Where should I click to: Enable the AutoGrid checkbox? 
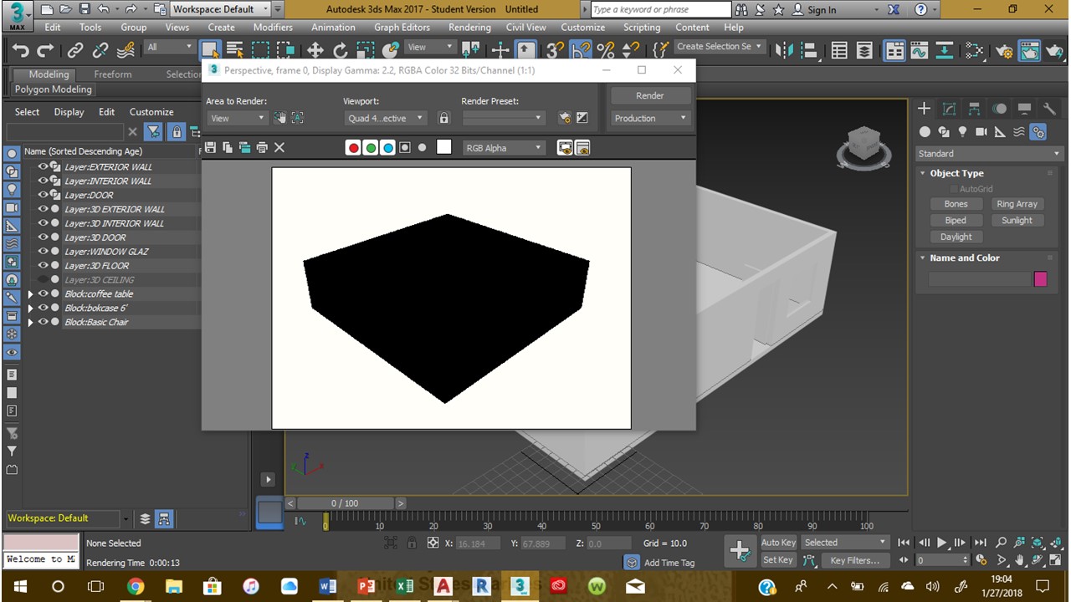[953, 188]
